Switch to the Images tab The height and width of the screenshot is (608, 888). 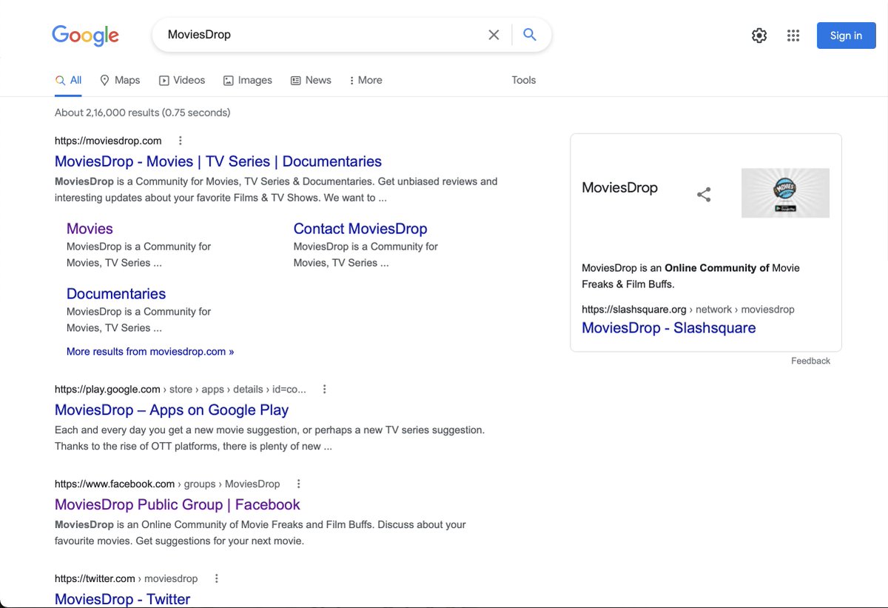[x=248, y=81]
